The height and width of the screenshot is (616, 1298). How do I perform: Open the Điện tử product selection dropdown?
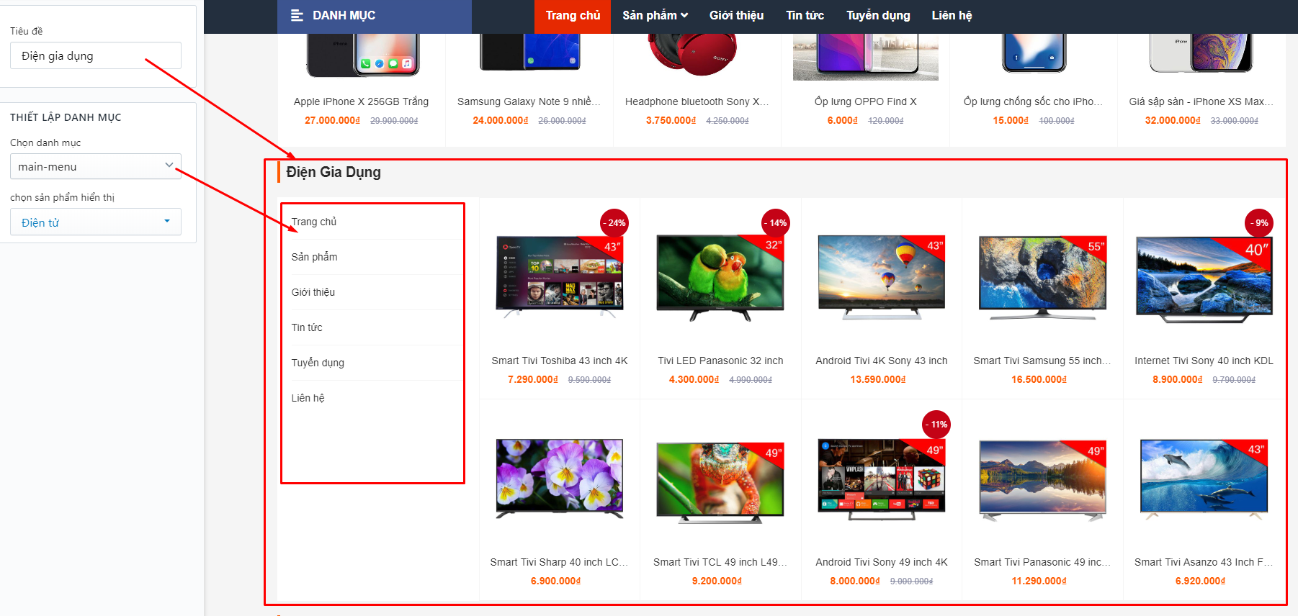tap(96, 222)
